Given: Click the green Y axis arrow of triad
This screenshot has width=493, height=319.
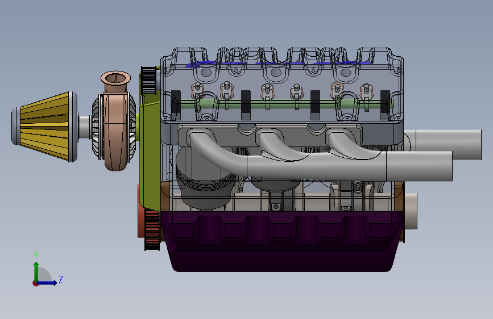Looking at the screenshot, I should pyautogui.click(x=36, y=272).
